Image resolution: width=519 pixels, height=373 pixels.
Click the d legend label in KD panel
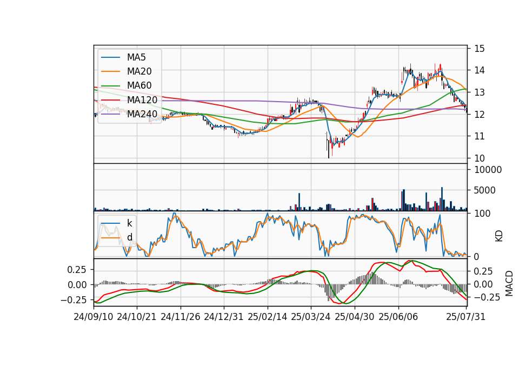[x=130, y=237]
